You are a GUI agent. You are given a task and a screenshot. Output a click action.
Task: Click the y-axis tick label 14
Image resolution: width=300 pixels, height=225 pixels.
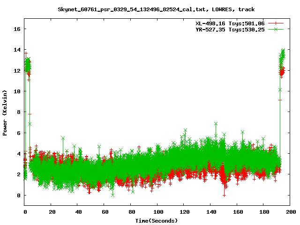click(17, 50)
